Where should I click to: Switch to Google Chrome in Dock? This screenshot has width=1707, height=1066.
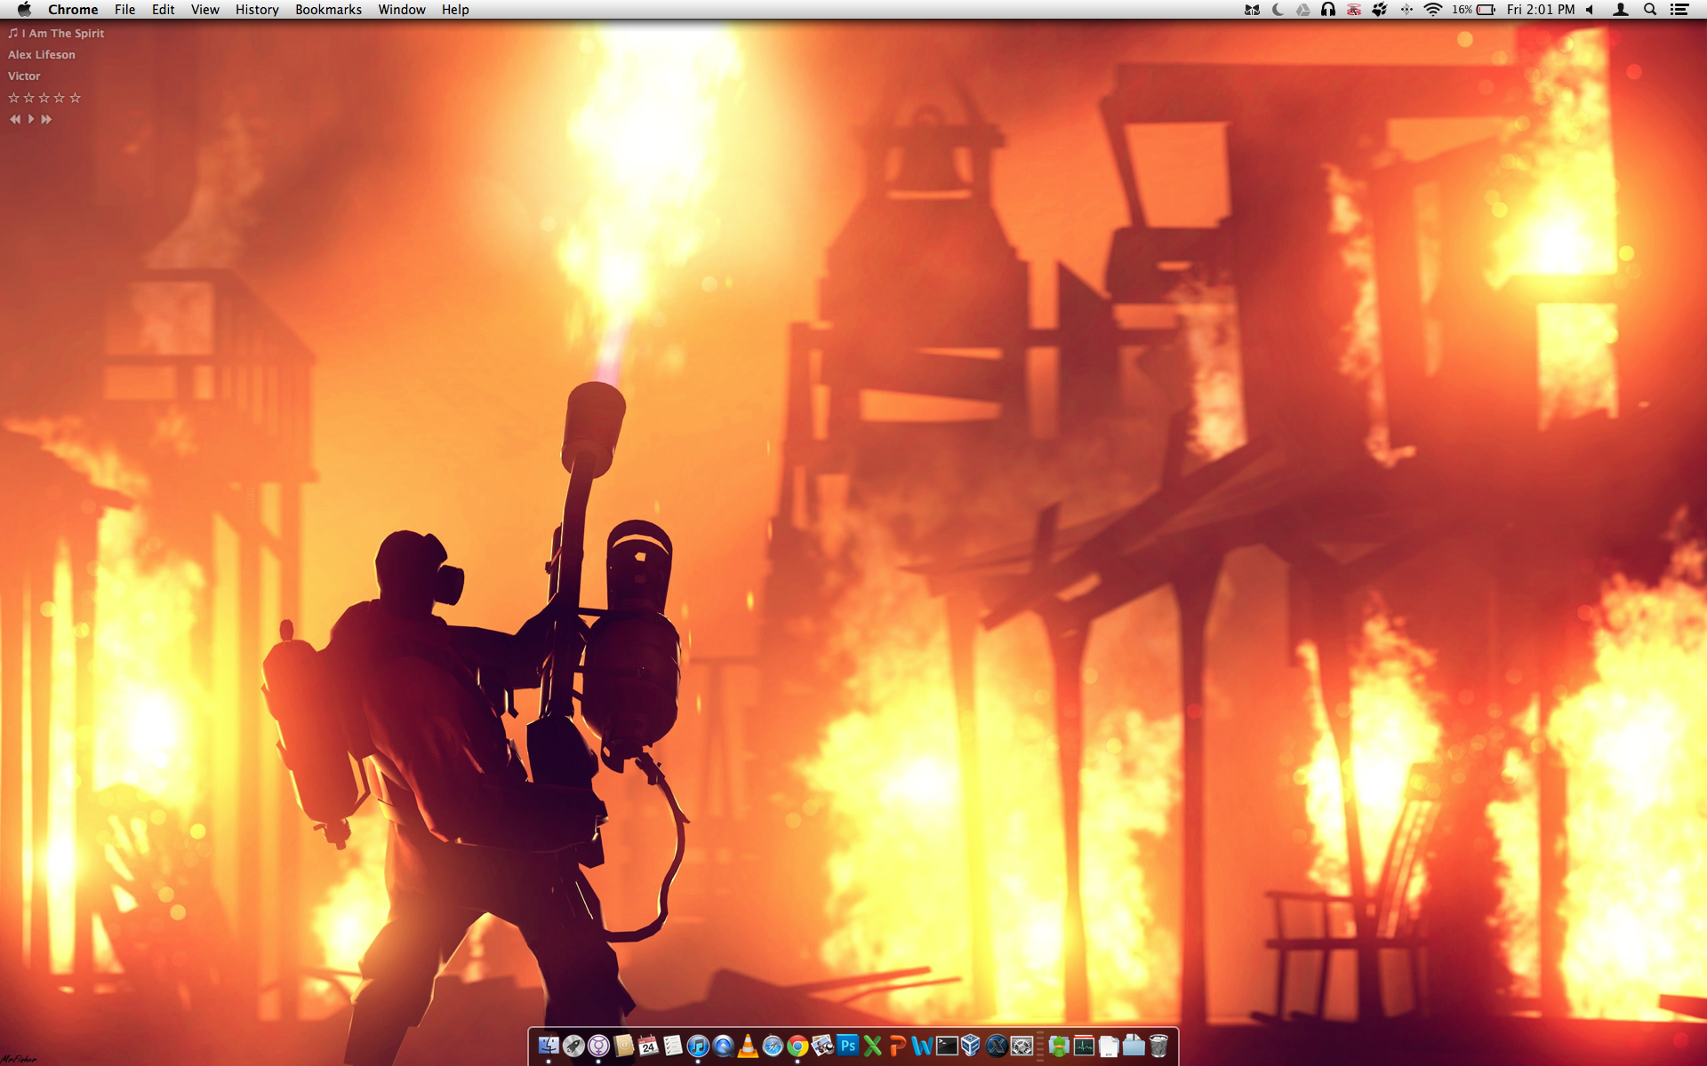(797, 1046)
